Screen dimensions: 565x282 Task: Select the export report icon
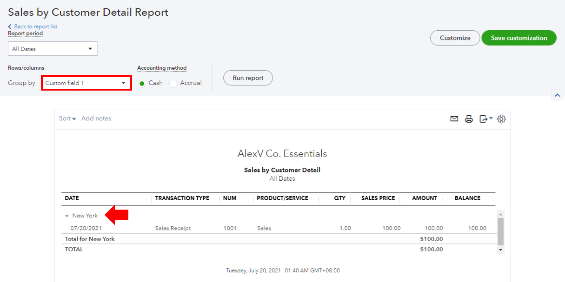(483, 119)
